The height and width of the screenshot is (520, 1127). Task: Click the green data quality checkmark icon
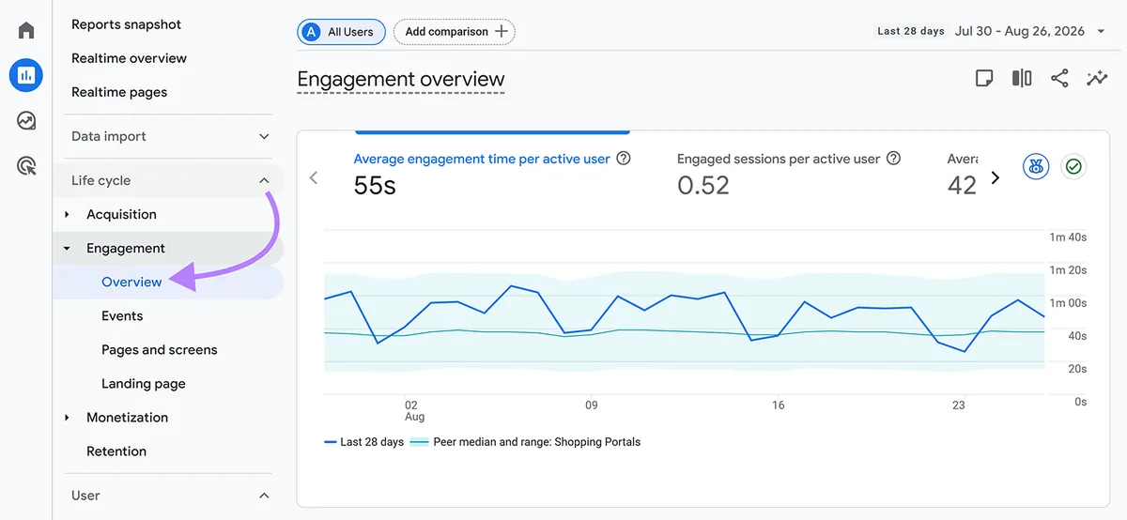tap(1073, 167)
